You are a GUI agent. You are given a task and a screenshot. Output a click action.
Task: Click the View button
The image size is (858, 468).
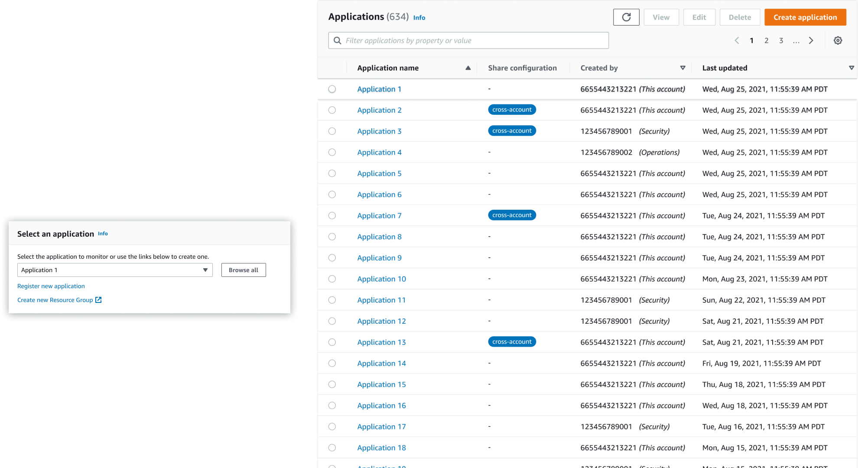(661, 17)
